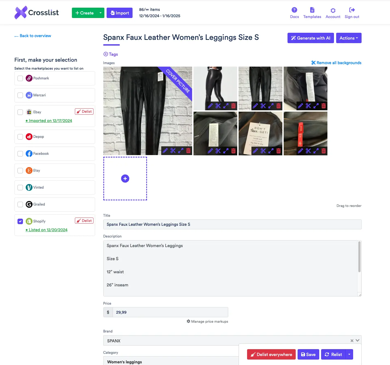Click the Grailed marketplace logo

pos(29,204)
